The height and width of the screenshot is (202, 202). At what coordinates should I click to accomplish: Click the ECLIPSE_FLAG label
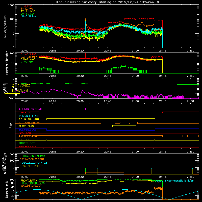point(28,130)
